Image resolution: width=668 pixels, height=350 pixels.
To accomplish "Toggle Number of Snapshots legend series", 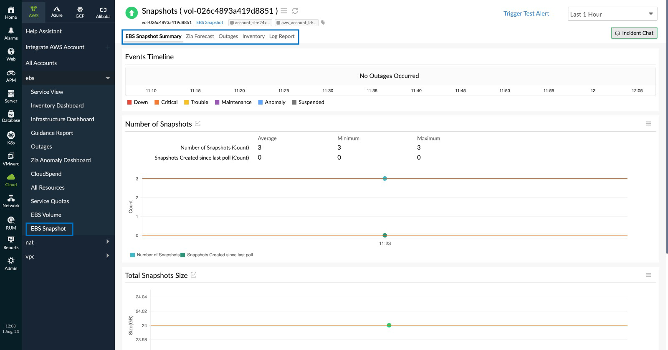I will point(155,255).
